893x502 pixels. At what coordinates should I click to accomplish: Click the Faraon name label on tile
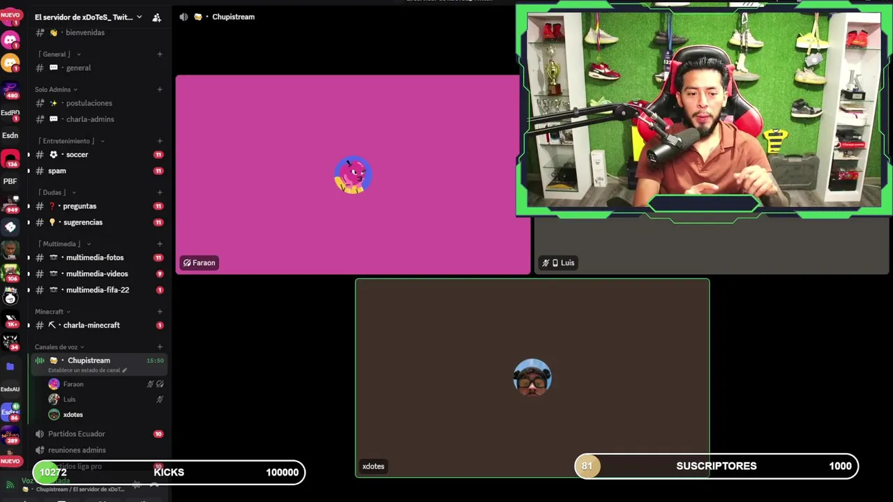pyautogui.click(x=200, y=263)
